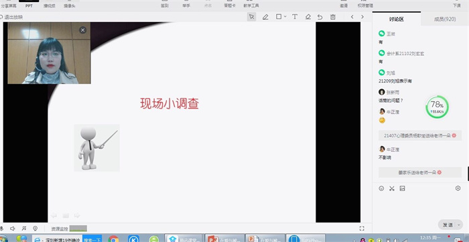Viewport: 469px width, 242px height.
Task: Switch to the 成员(920) tab
Action: pos(445,19)
